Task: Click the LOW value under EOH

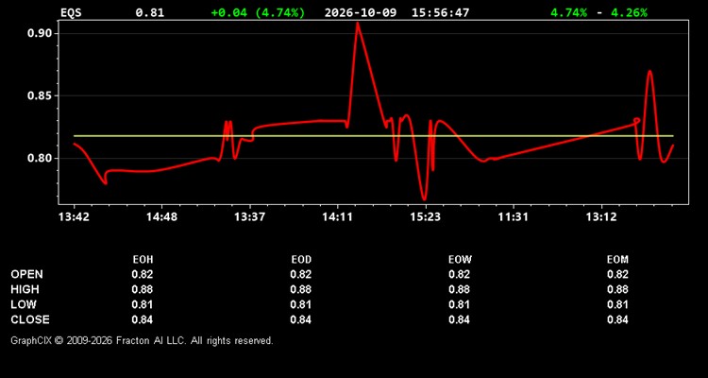Action: 143,304
